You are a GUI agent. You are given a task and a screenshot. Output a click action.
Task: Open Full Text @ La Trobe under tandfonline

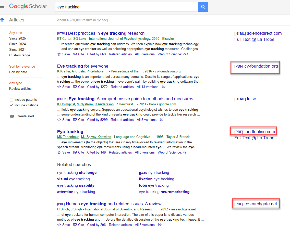(254, 138)
